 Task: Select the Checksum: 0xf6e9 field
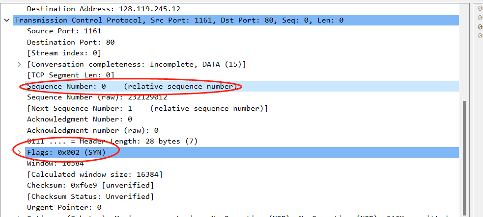pos(90,185)
